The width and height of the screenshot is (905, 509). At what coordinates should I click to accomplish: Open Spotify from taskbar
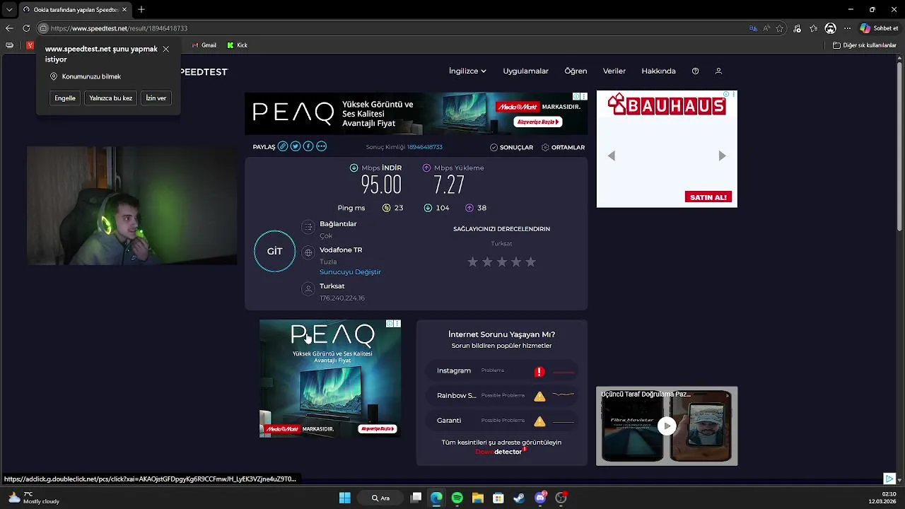pos(457,498)
